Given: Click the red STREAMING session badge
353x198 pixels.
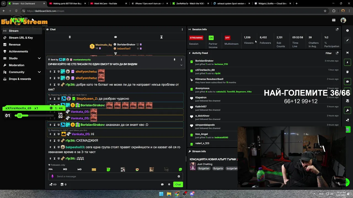Looking at the screenshot, I should [x=196, y=38].
